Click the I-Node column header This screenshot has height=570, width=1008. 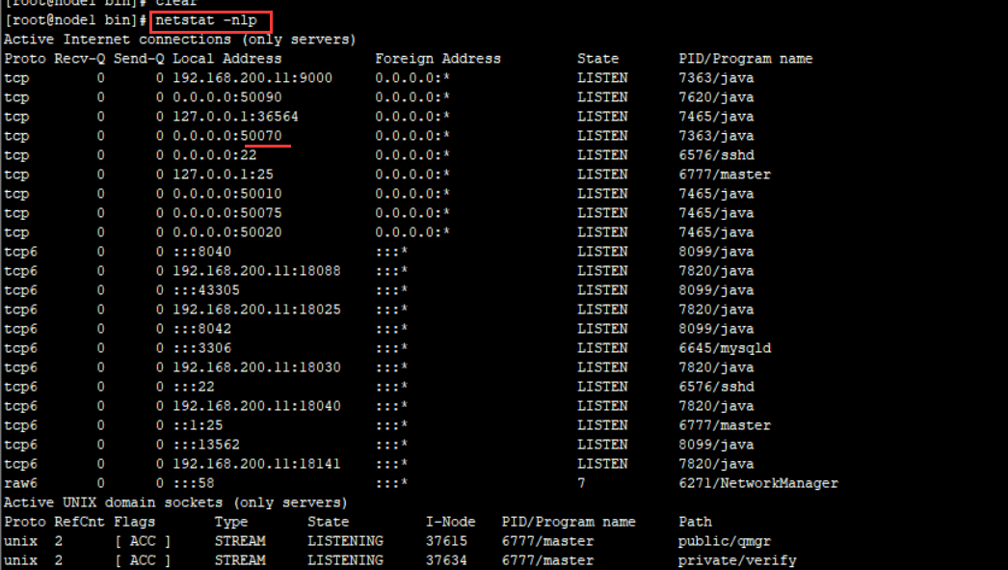tap(451, 522)
